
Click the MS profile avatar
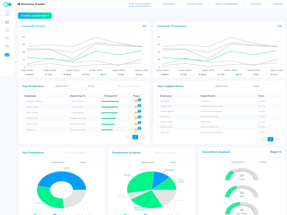7,54
